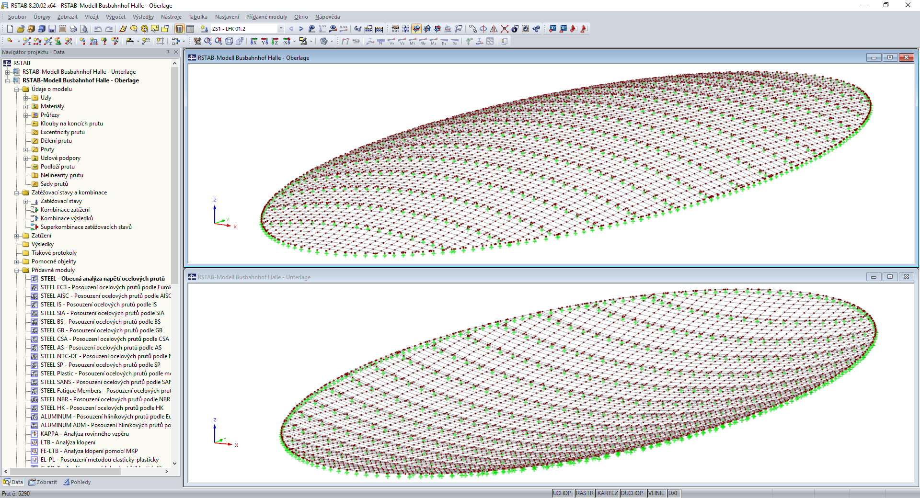Image resolution: width=920 pixels, height=498 pixels.
Task: Undo the last action
Action: point(98,29)
